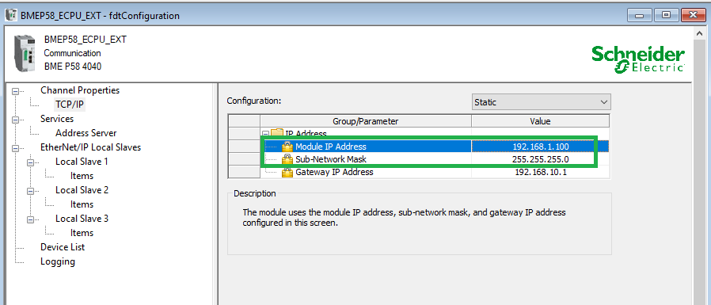This screenshot has width=711, height=305.
Task: Open the Configuration Static dropdown
Action: coord(541,102)
